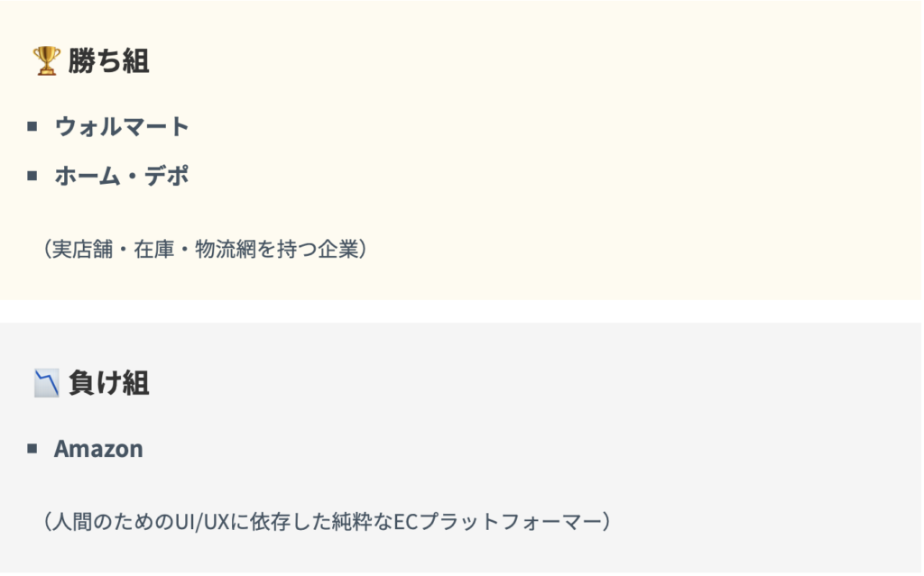Click the bullet beside ホーム・デポ
924x576 pixels.
point(32,176)
